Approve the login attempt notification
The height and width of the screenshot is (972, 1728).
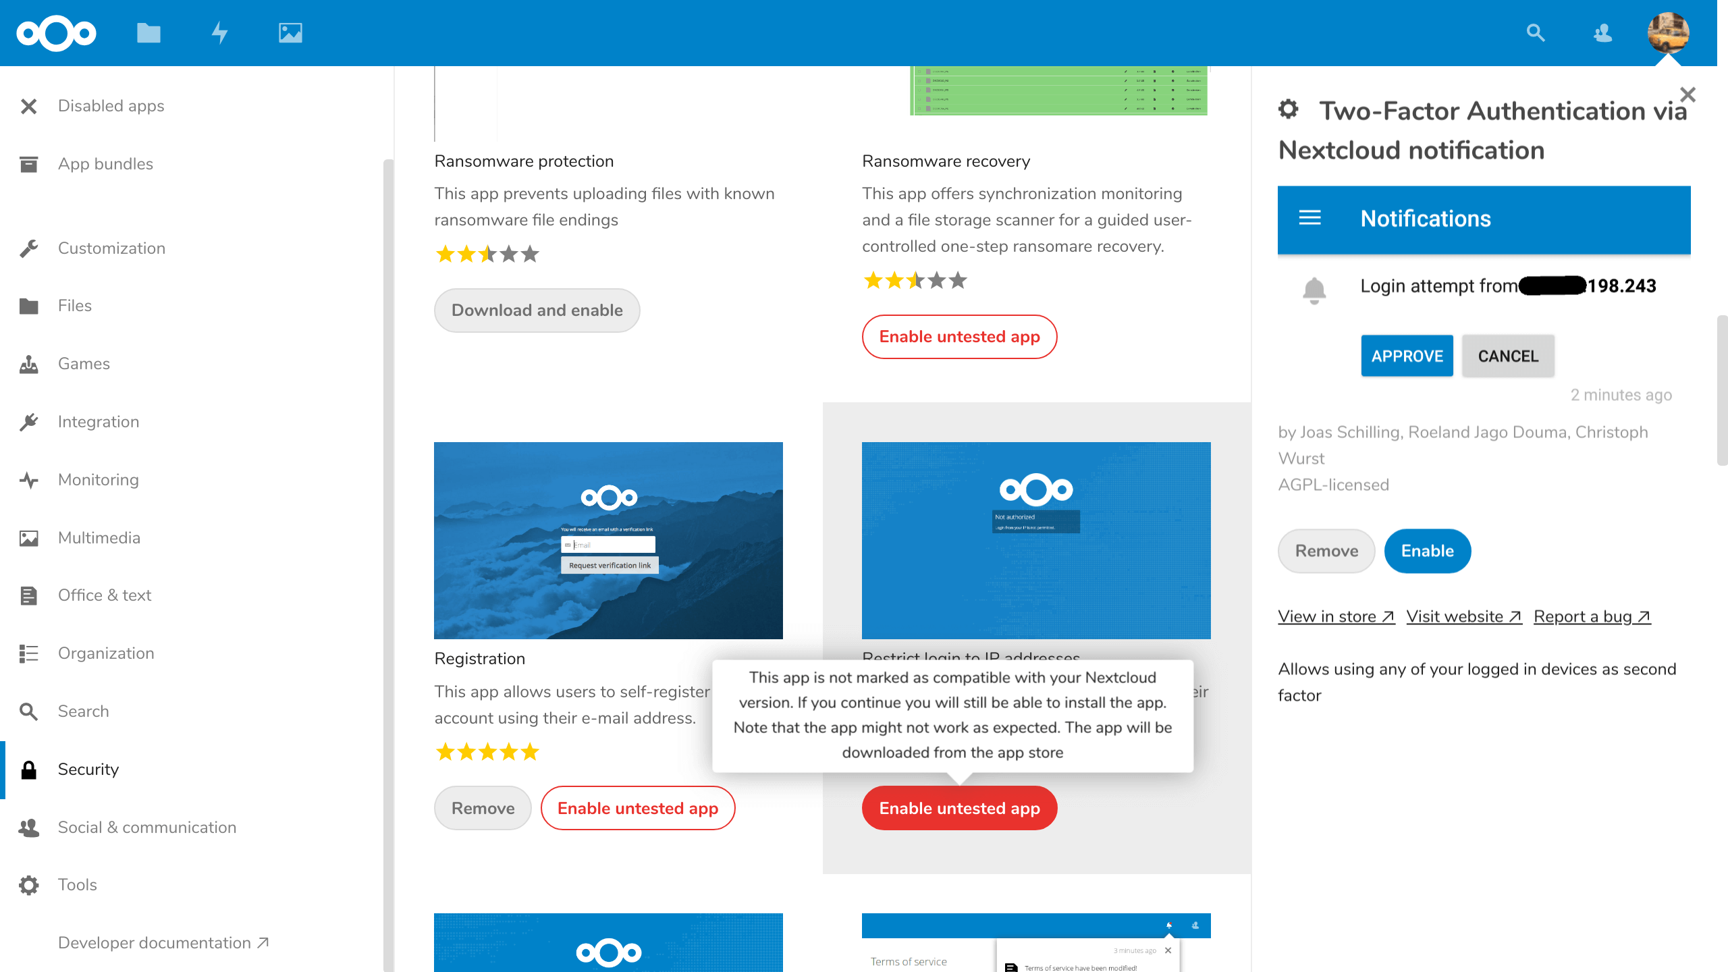coord(1407,356)
